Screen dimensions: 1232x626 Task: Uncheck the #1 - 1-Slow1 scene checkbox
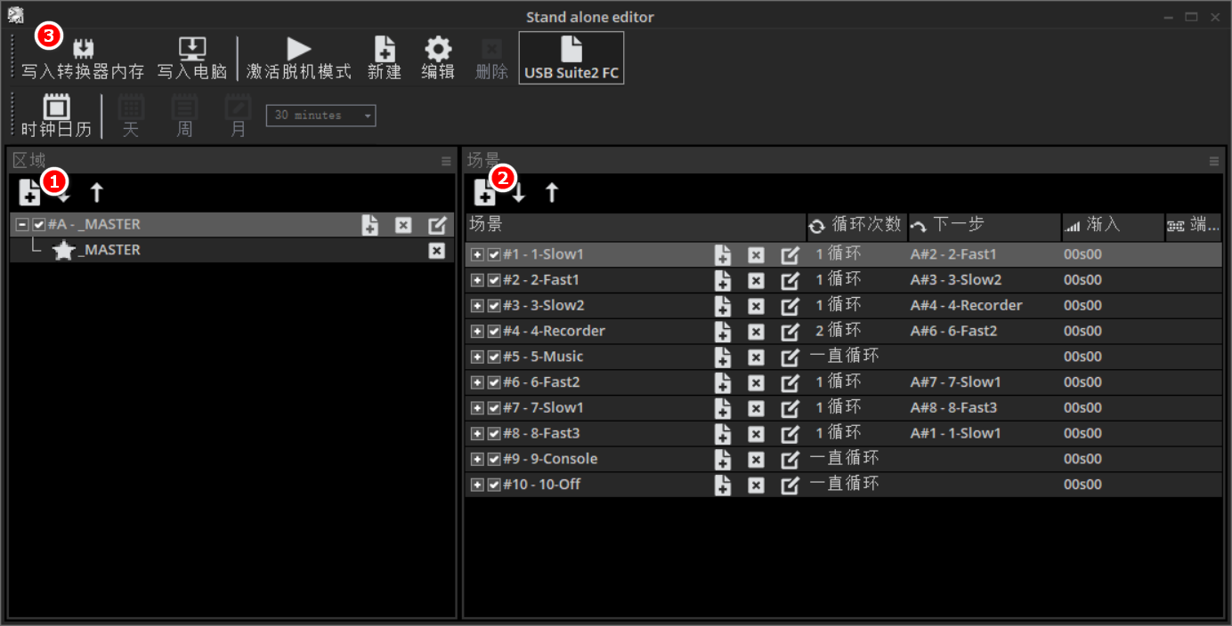pos(494,255)
